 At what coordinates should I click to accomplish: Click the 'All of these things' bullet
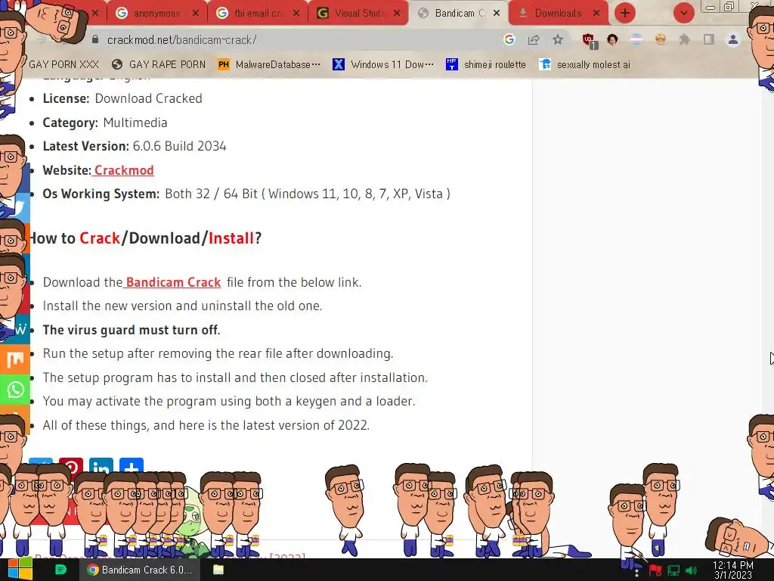[206, 425]
